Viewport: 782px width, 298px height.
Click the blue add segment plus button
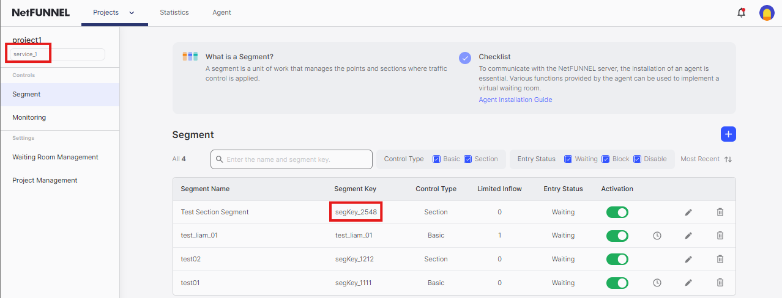(728, 134)
